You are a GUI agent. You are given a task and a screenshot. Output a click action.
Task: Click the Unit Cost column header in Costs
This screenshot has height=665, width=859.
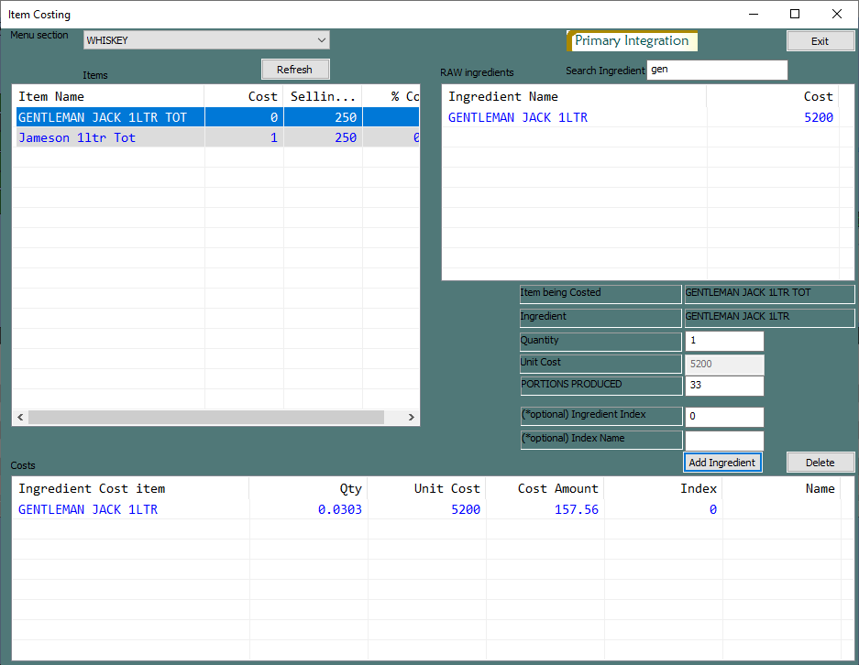point(426,488)
